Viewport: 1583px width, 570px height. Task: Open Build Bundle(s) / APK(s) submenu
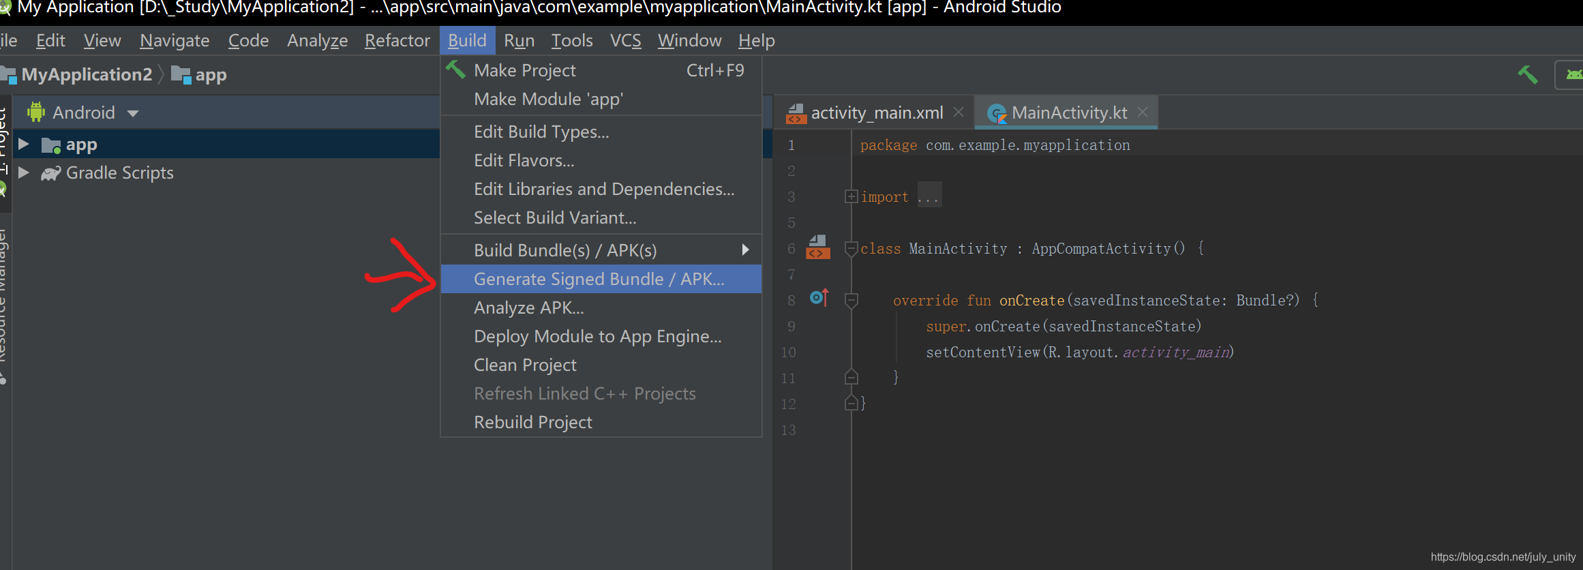[x=601, y=250]
